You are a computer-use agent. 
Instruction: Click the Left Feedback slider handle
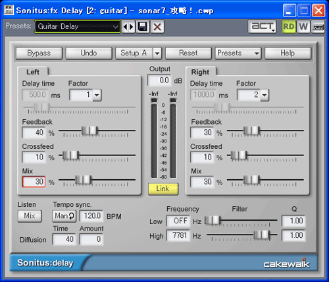coord(89,130)
